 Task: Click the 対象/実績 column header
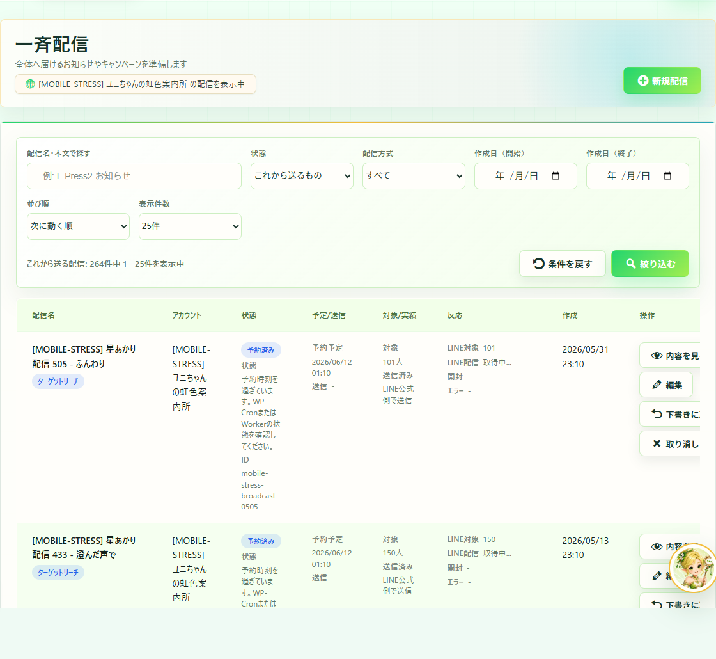point(400,315)
